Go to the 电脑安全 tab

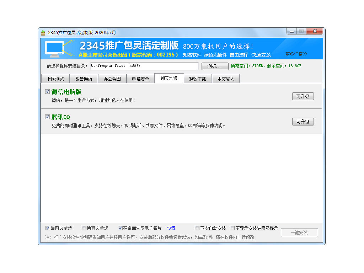pyautogui.click(x=140, y=79)
